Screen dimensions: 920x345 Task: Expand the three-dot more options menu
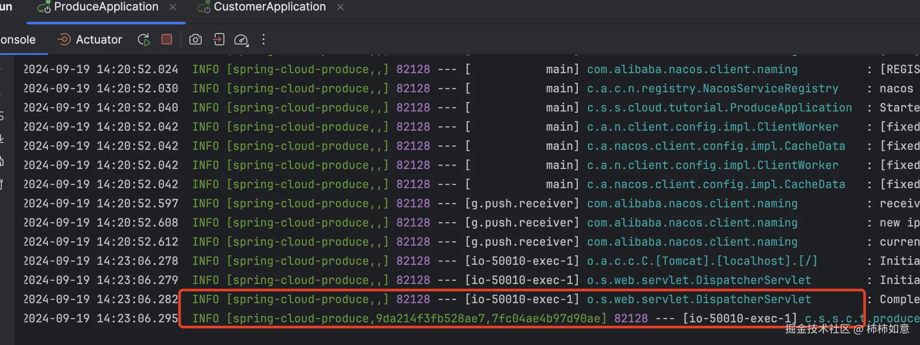coord(263,40)
